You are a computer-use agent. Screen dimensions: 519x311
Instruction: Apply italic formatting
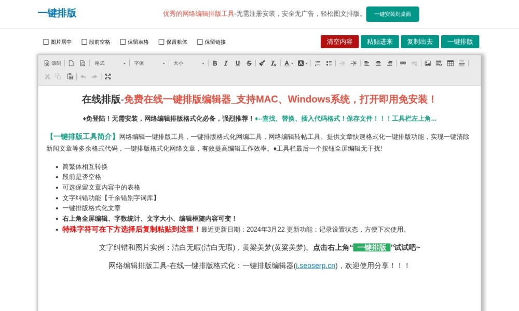[226, 63]
